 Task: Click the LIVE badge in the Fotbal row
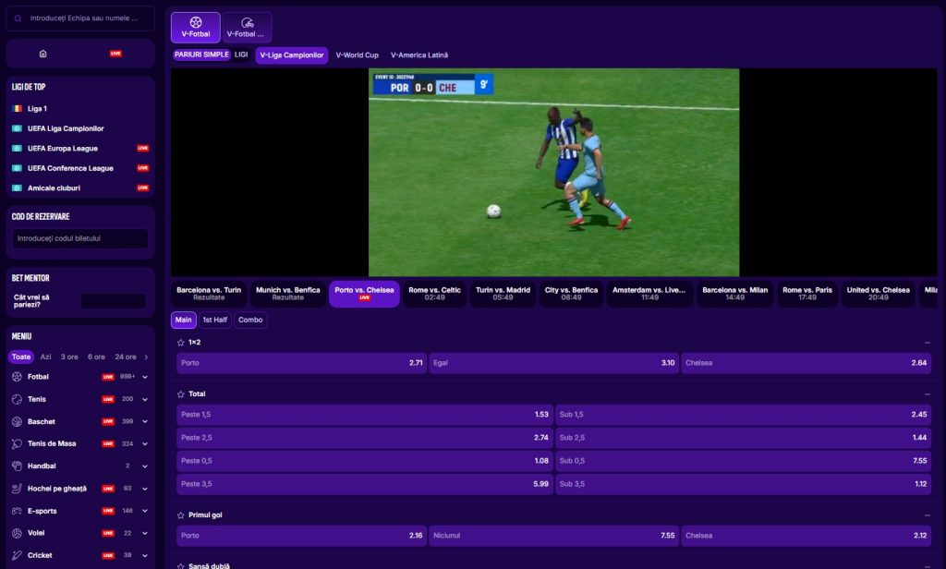coord(108,377)
